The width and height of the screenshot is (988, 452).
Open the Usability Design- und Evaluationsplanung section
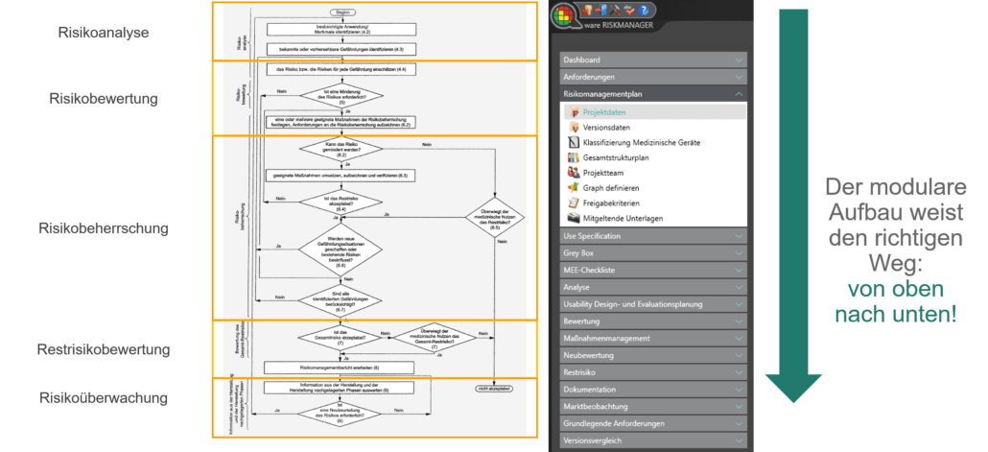click(x=653, y=304)
